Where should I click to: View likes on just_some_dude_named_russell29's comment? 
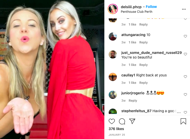point(132,65)
